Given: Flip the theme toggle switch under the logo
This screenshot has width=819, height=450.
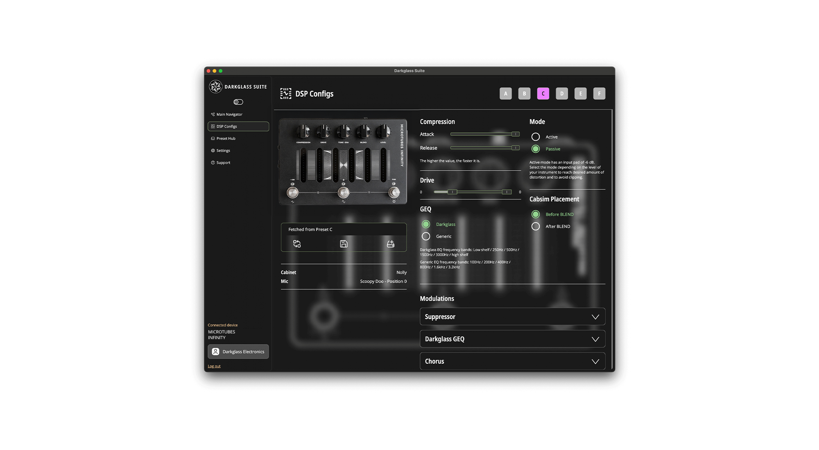Looking at the screenshot, I should 238,102.
